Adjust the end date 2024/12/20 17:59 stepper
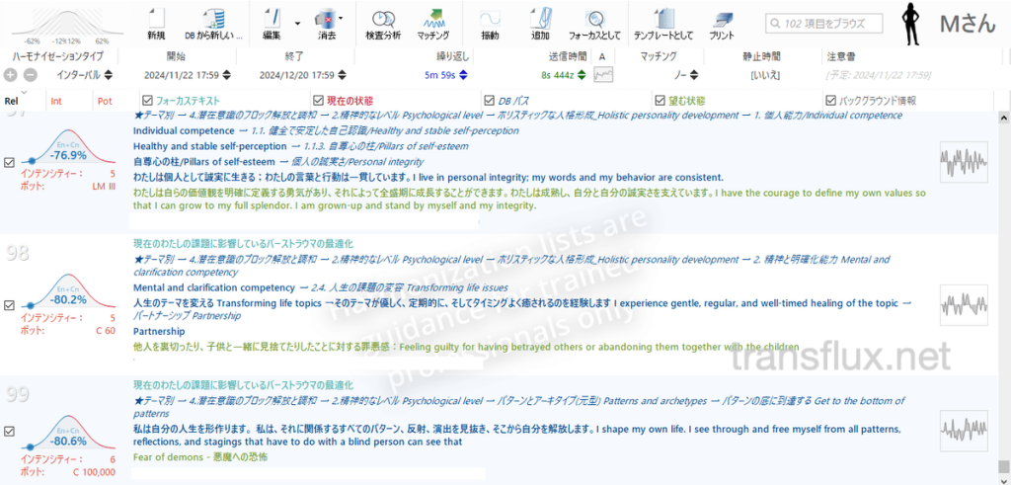 pyautogui.click(x=342, y=75)
